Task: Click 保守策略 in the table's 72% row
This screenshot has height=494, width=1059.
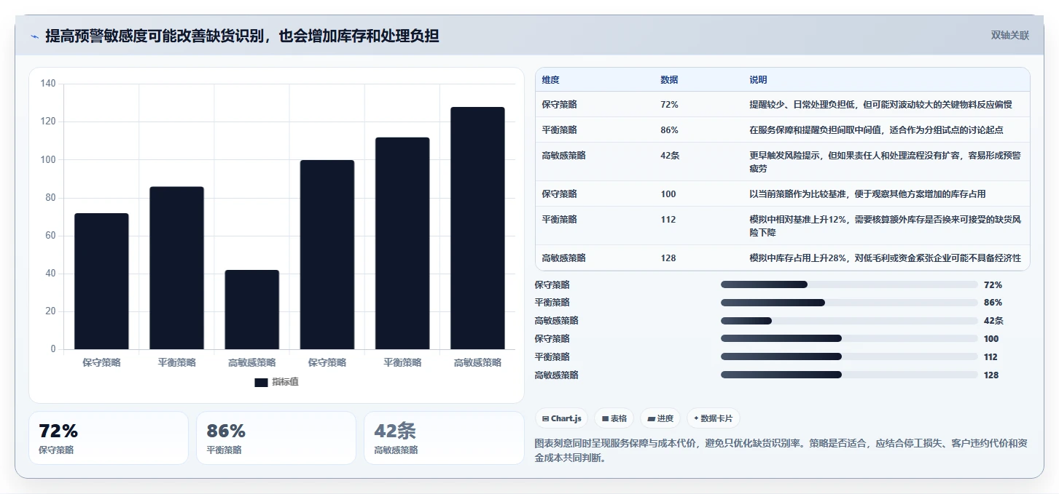Action: [560, 105]
